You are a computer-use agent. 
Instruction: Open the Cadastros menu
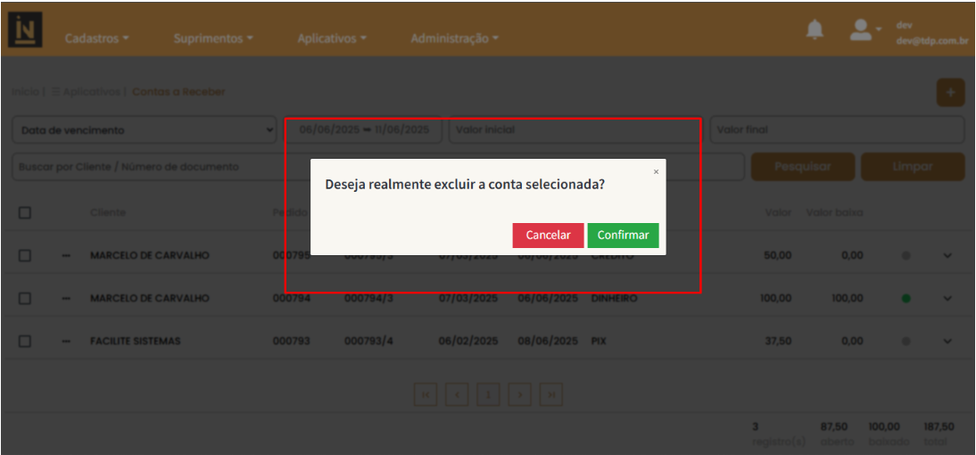[x=97, y=38]
